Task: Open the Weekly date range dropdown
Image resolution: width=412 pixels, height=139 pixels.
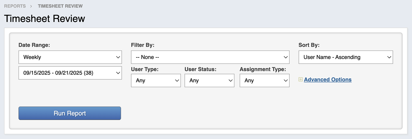Action: (x=70, y=57)
